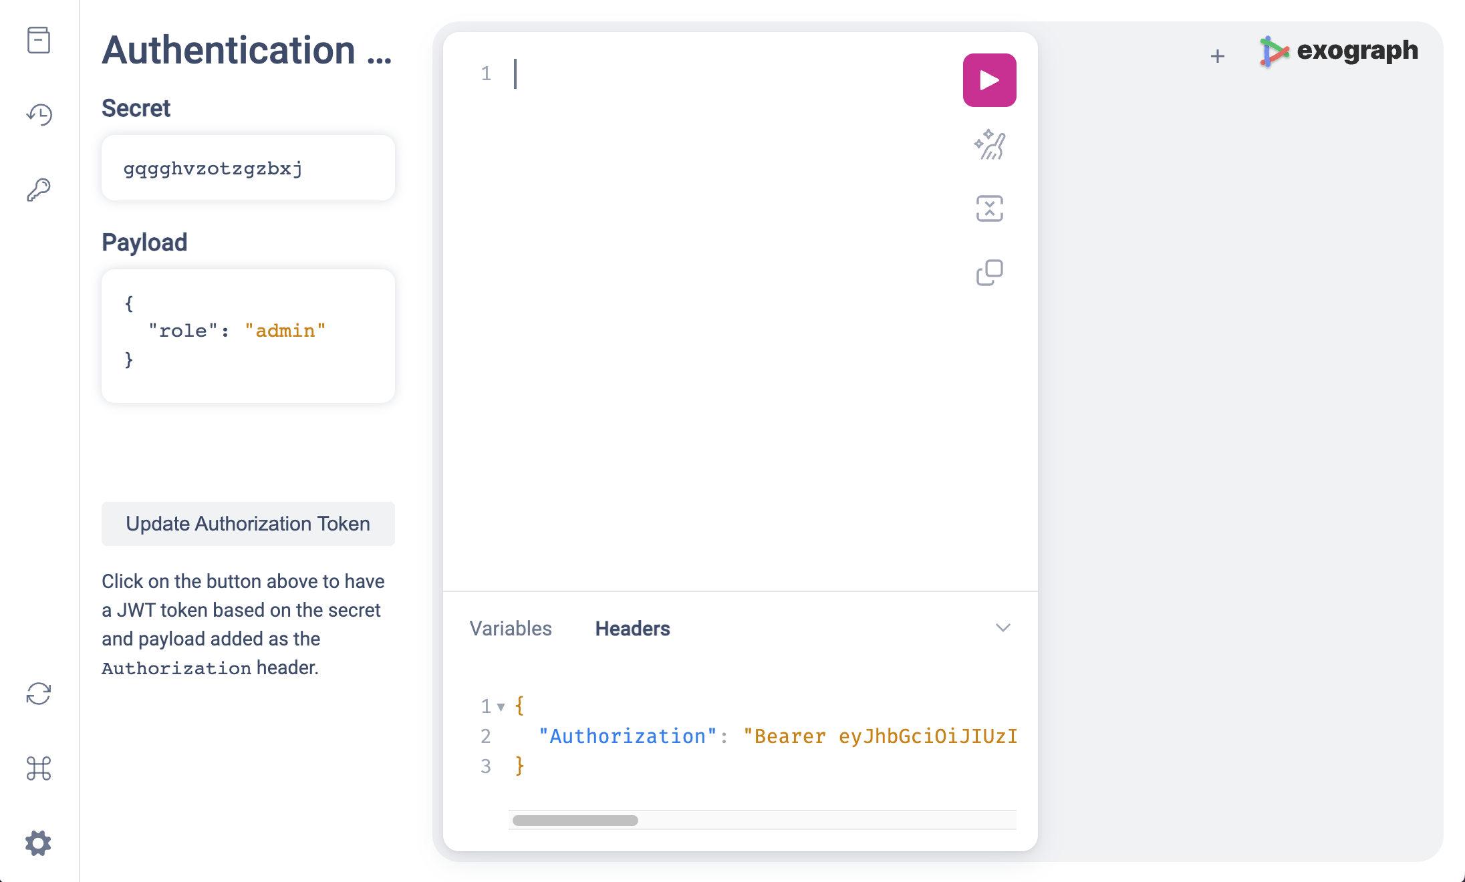Add a new tab with the plus icon
The width and height of the screenshot is (1465, 882).
click(x=1218, y=56)
